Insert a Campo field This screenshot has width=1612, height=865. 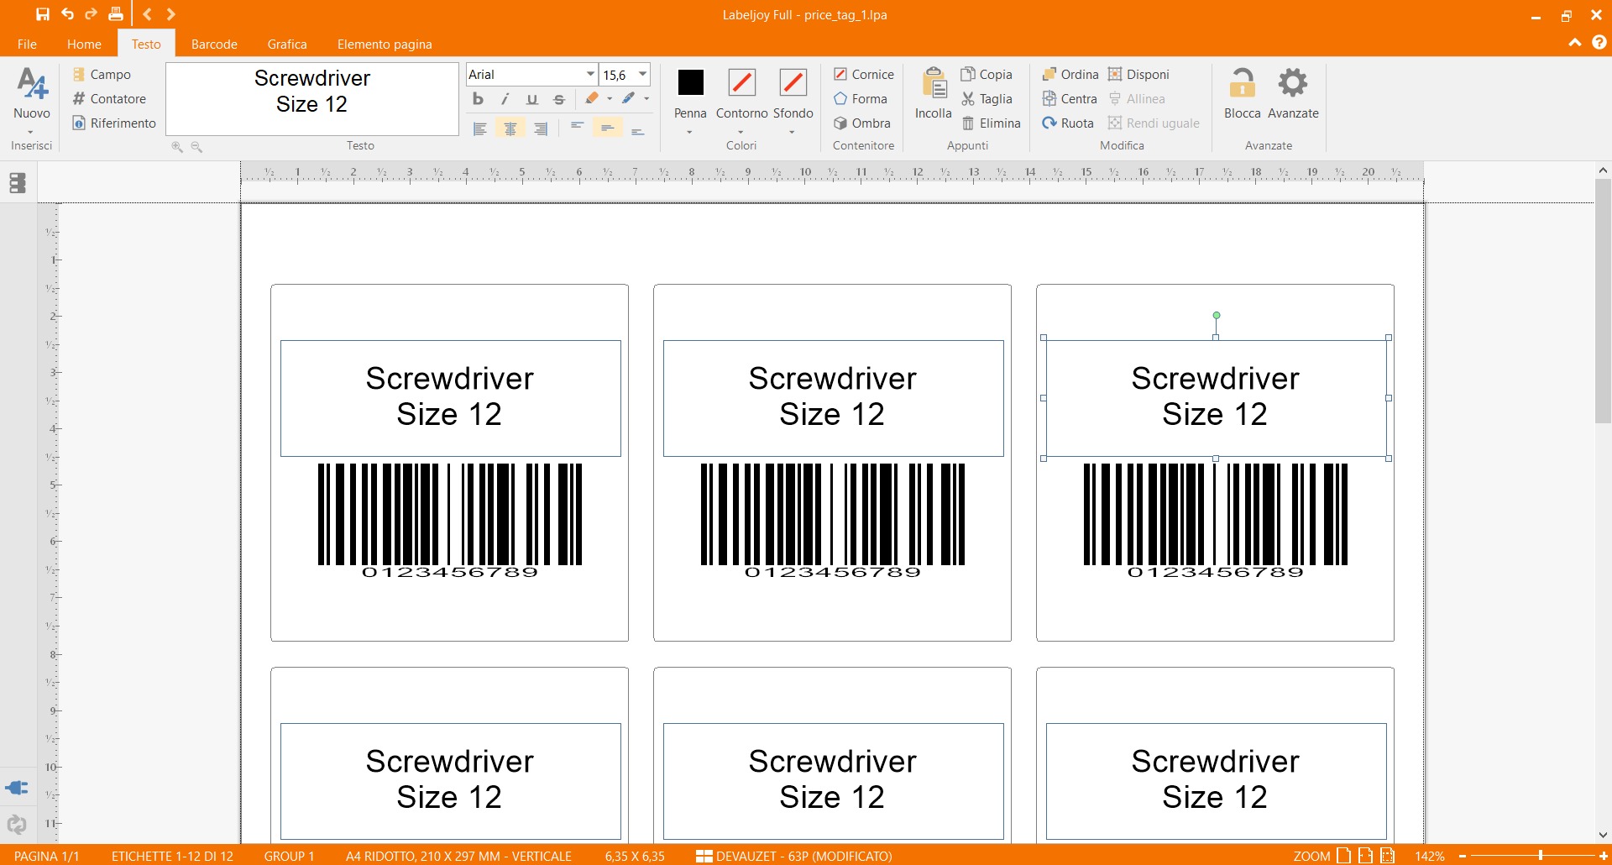click(x=102, y=75)
